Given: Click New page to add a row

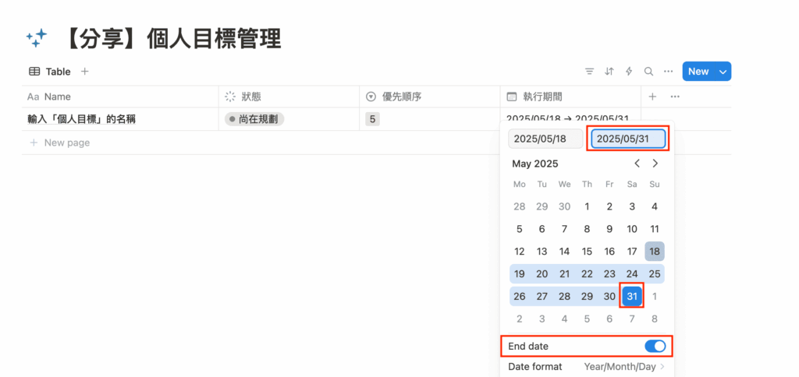Looking at the screenshot, I should tap(66, 143).
